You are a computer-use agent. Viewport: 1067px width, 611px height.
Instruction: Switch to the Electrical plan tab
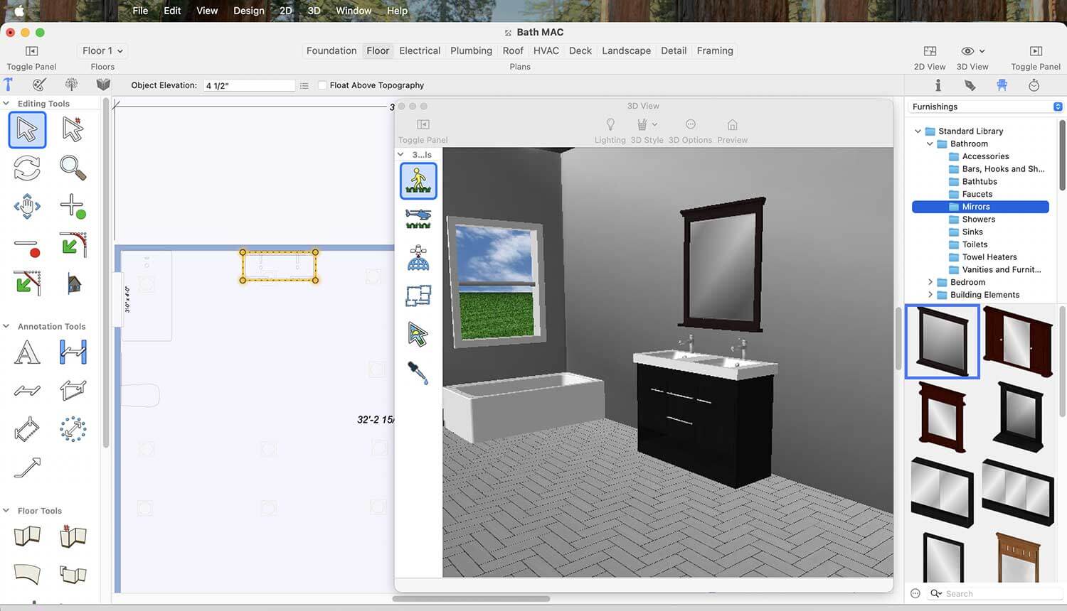(x=419, y=51)
